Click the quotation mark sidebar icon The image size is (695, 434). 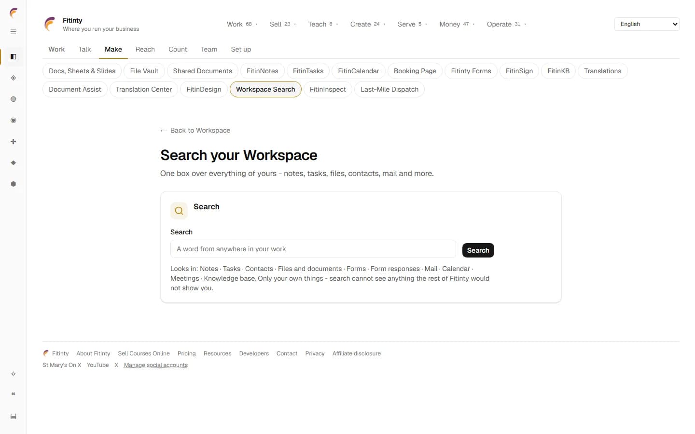pos(14,394)
